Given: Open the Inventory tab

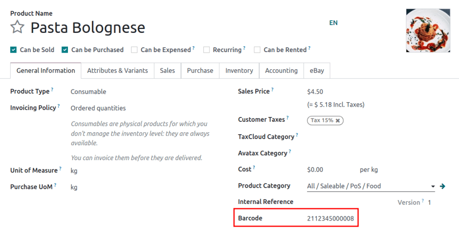Looking at the screenshot, I should coord(239,71).
